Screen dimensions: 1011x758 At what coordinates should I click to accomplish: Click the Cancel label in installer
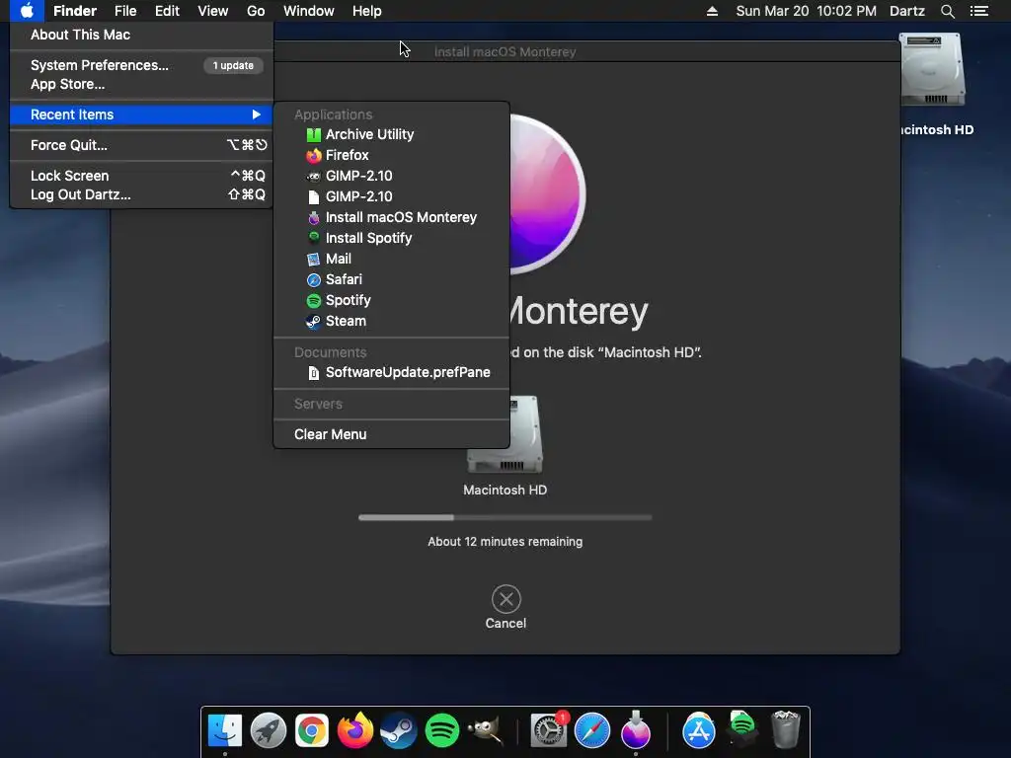pyautogui.click(x=506, y=624)
